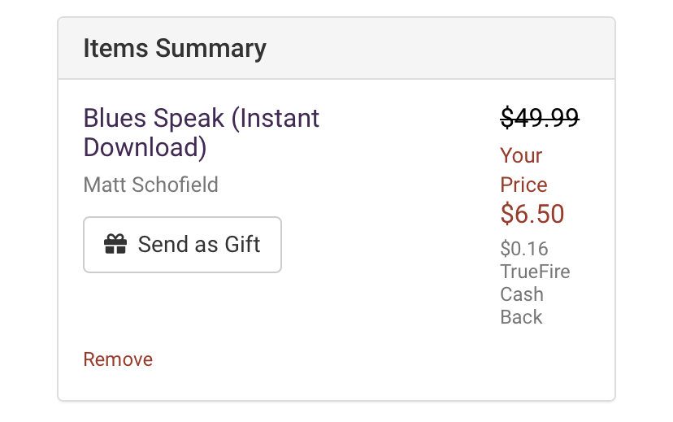The image size is (673, 422).
Task: Send Blues Speak as a gift
Action: click(x=182, y=245)
